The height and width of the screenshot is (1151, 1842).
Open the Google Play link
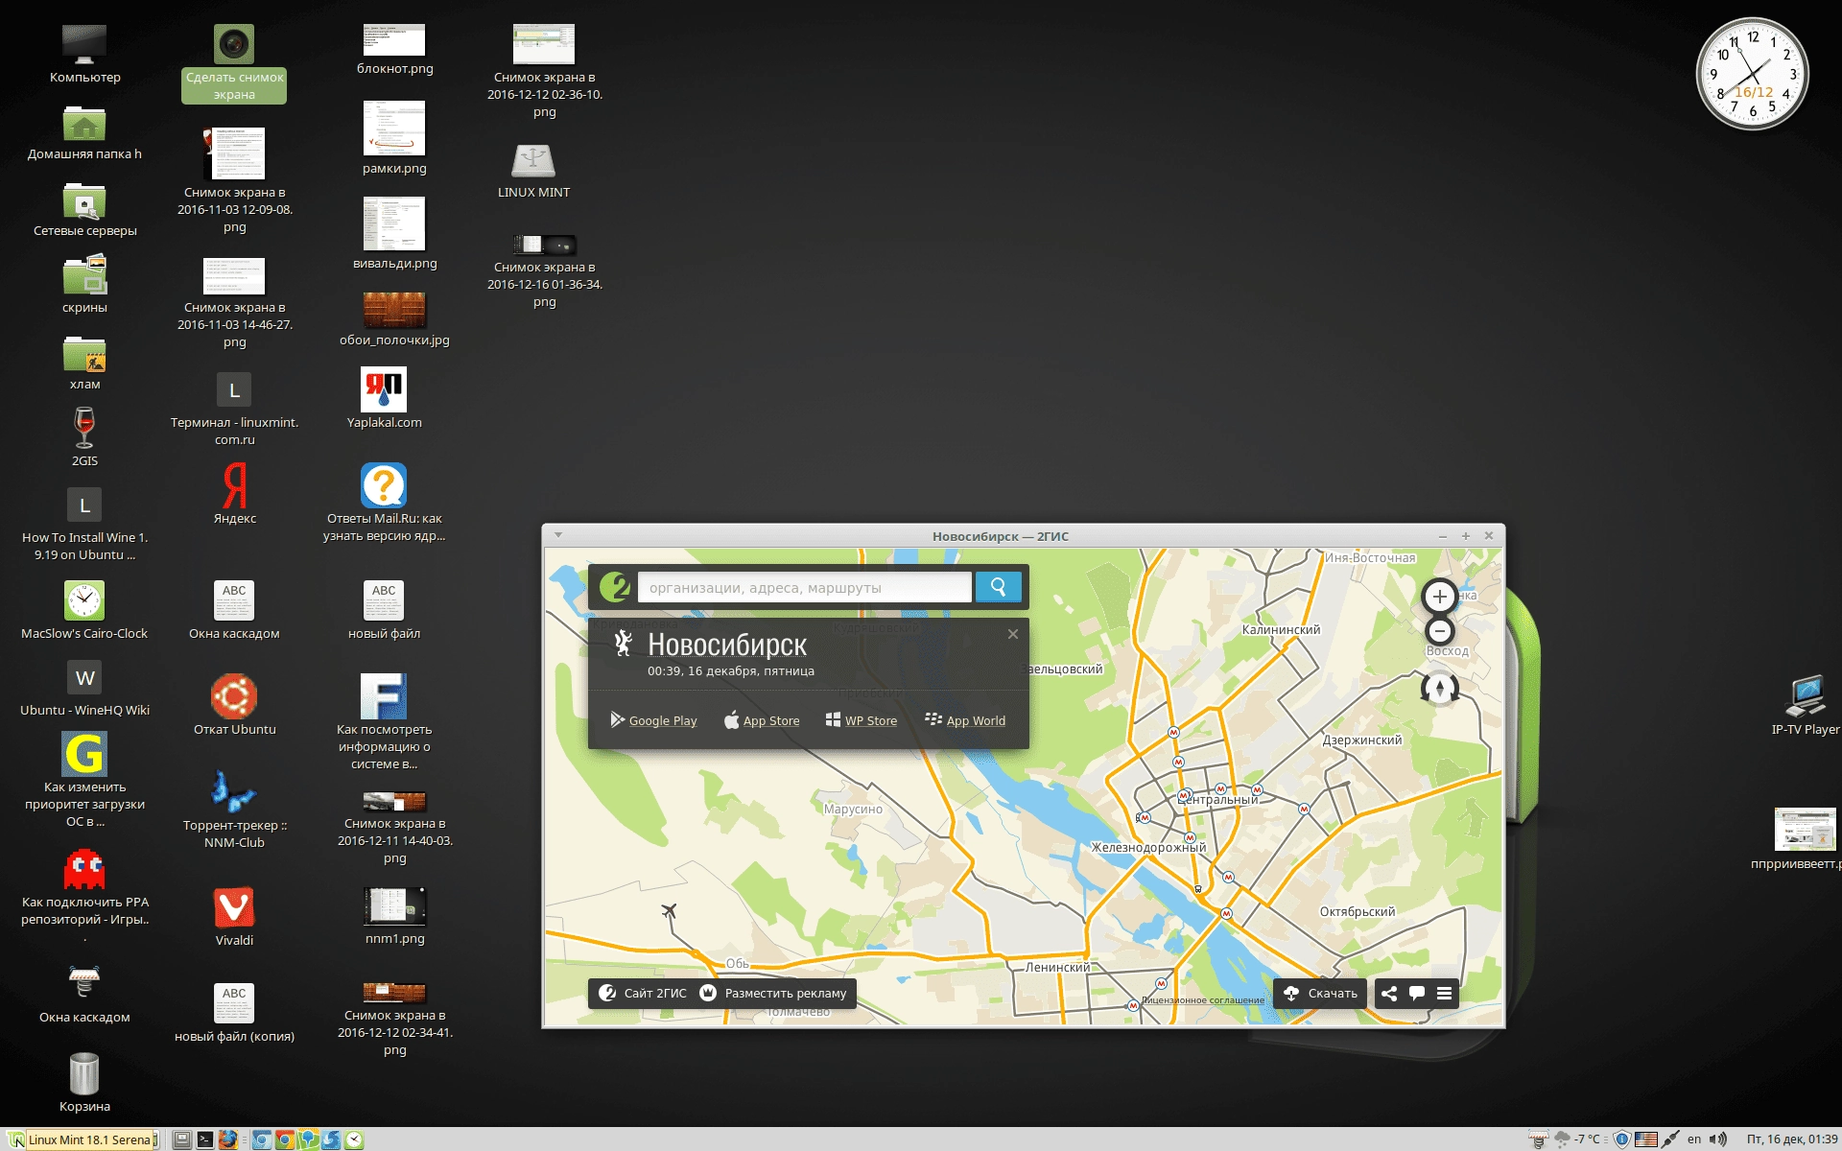pos(653,720)
